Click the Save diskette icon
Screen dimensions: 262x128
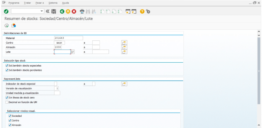pyautogui.click(x=53, y=11)
